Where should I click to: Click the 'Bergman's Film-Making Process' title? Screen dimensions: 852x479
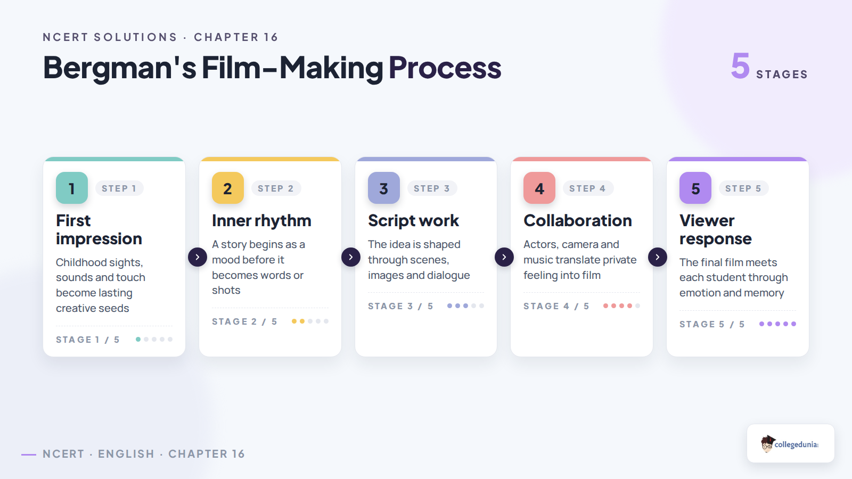[x=272, y=68]
